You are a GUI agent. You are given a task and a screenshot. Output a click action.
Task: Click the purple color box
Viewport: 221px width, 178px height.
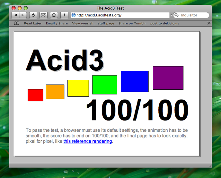(168, 78)
